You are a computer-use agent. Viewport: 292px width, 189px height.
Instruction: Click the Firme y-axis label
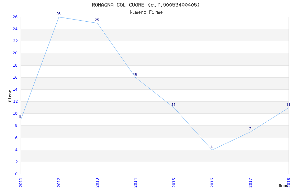pos(10,96)
